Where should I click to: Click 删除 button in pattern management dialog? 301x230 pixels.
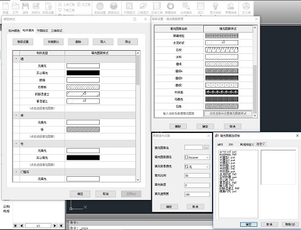click(x=177, y=126)
